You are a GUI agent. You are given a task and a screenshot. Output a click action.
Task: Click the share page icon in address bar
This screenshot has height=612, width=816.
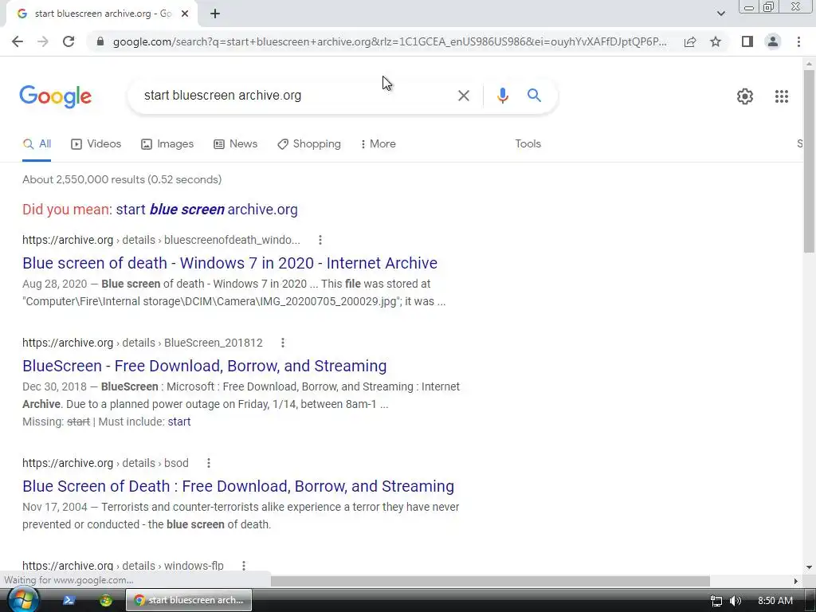click(690, 41)
